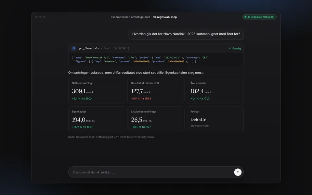
Task: Click the 'dk-regnskab forbundet' status badge
Action: (x=259, y=17)
